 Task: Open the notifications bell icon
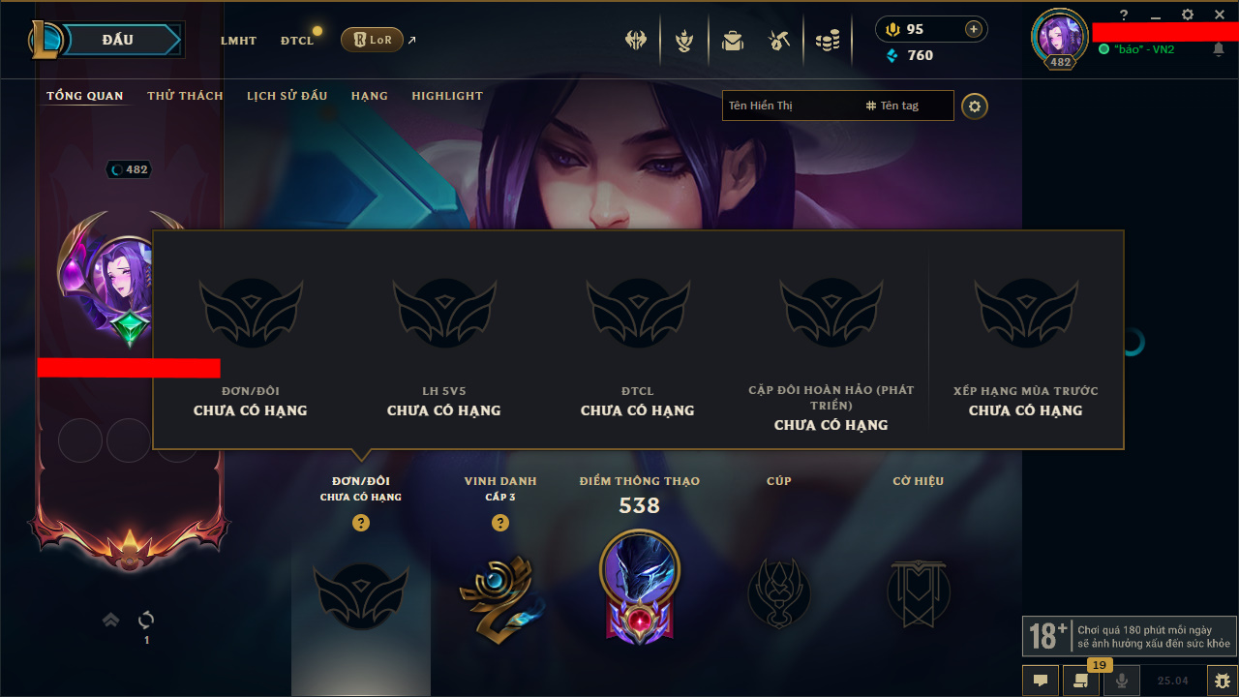pyautogui.click(x=1219, y=49)
